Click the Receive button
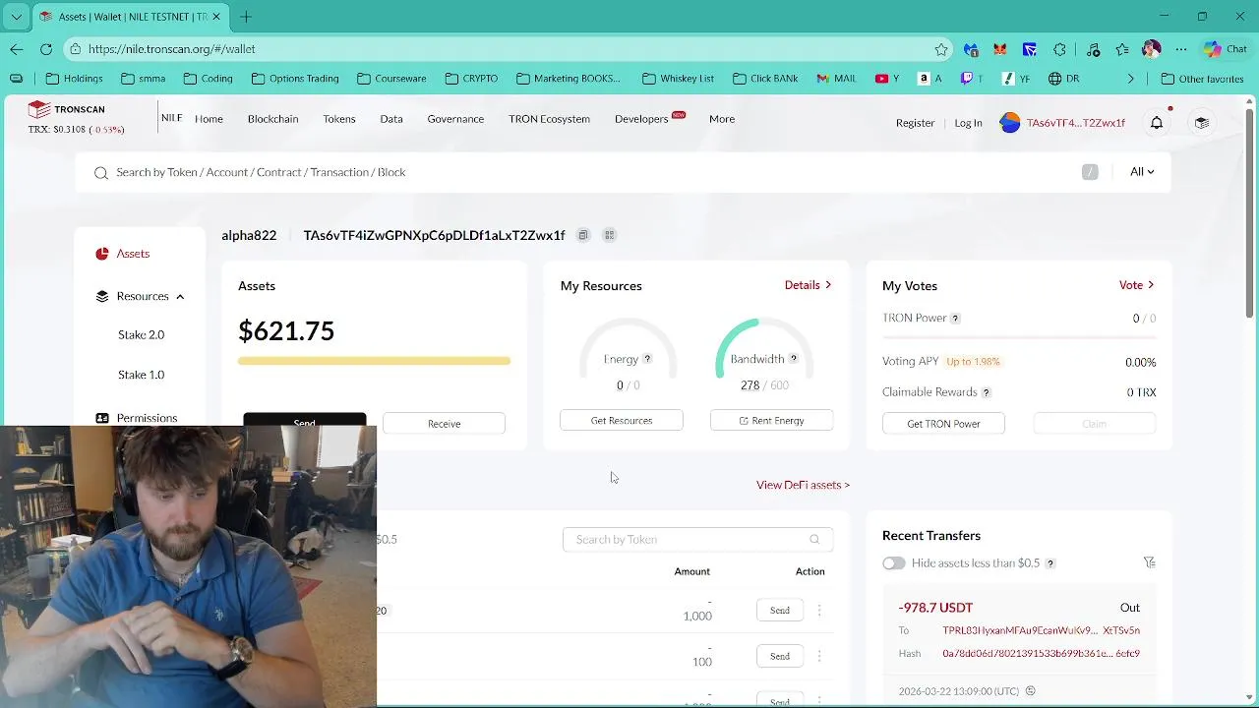The image size is (1259, 708). click(444, 424)
